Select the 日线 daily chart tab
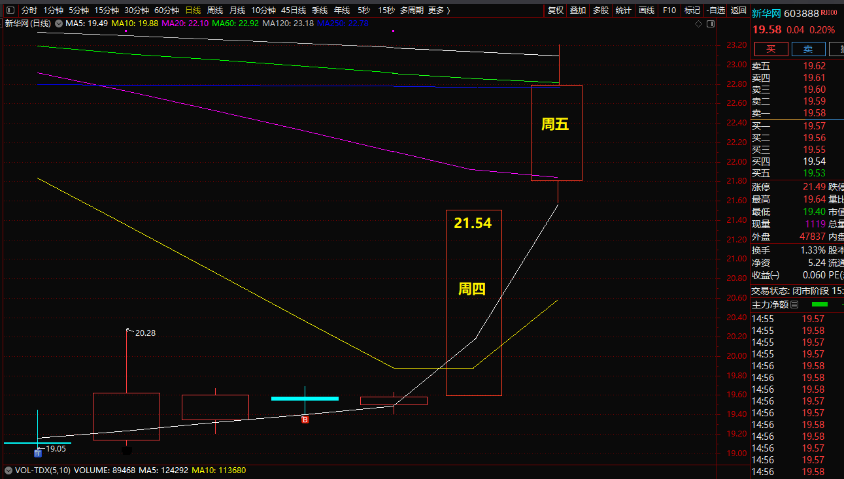Image resolution: width=844 pixels, height=479 pixels. (193, 10)
